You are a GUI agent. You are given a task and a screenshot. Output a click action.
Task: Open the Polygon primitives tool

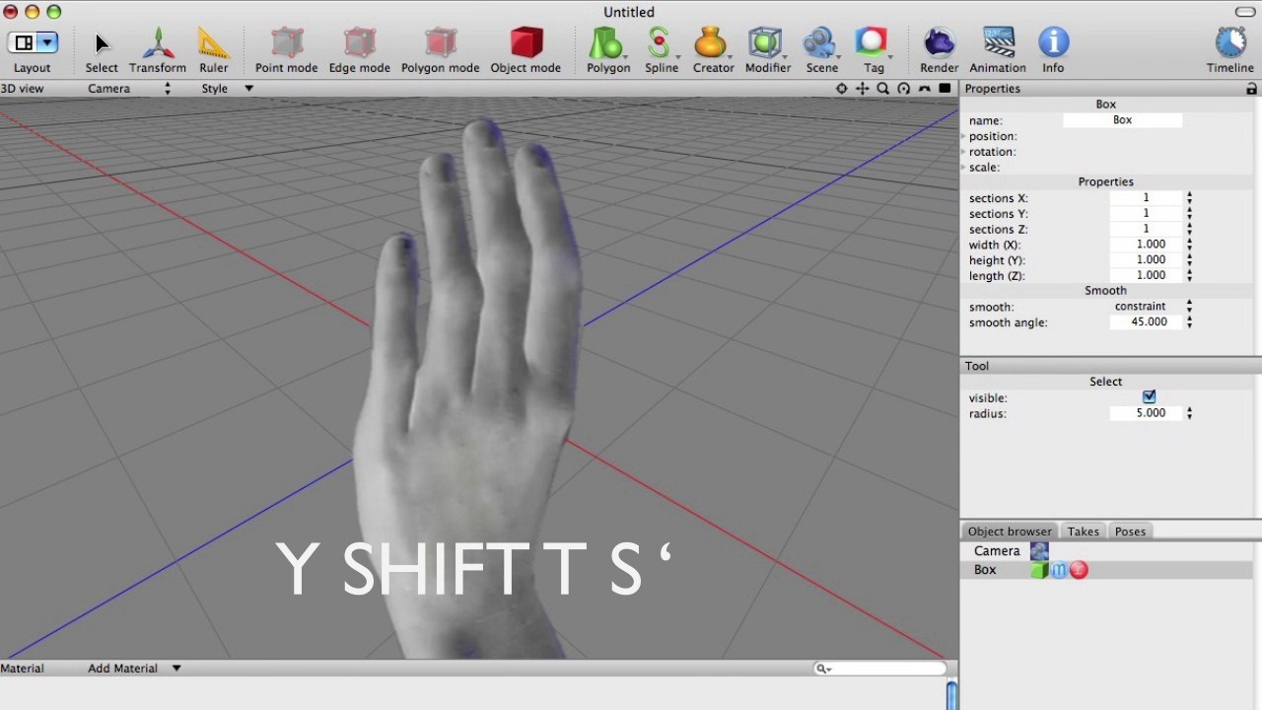[608, 49]
